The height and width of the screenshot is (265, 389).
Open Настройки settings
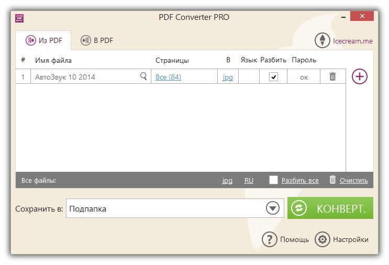341,239
